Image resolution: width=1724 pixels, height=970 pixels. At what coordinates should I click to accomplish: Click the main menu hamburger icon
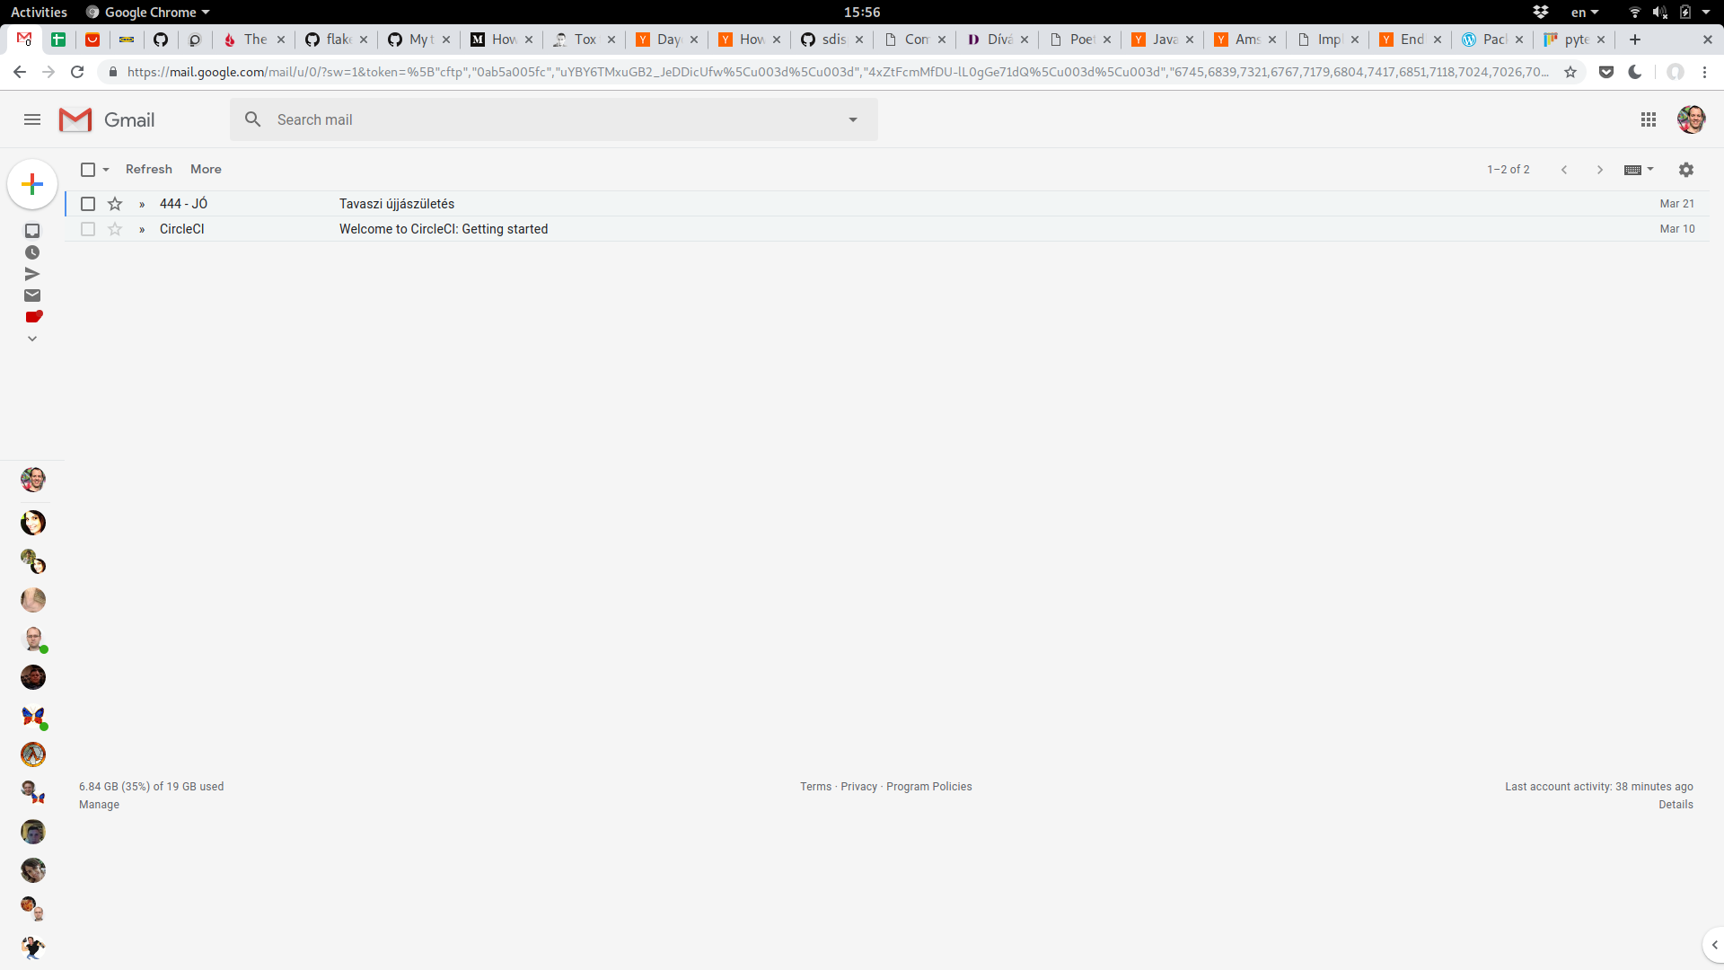click(32, 119)
